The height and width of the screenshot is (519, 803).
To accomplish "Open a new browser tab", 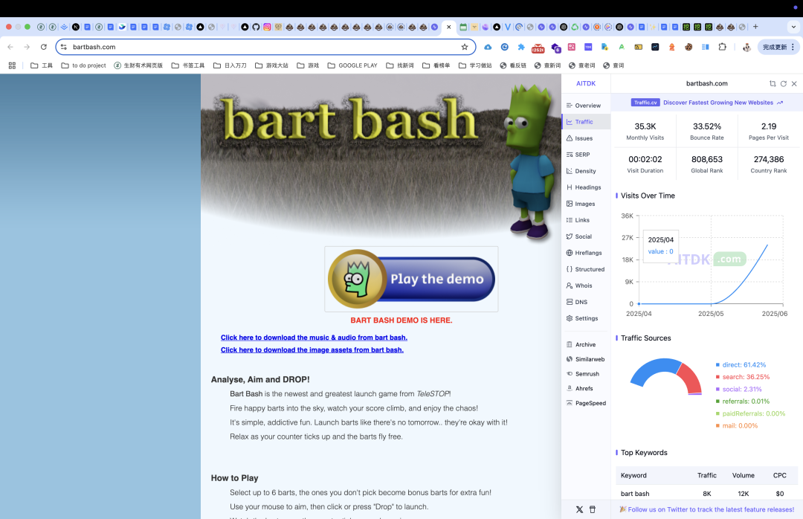I will 755,27.
